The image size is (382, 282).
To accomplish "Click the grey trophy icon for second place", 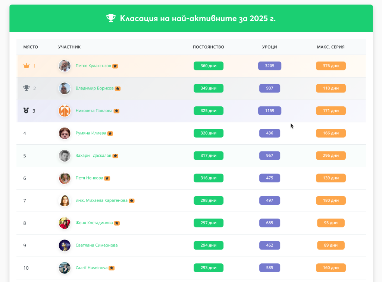I will pos(26,88).
